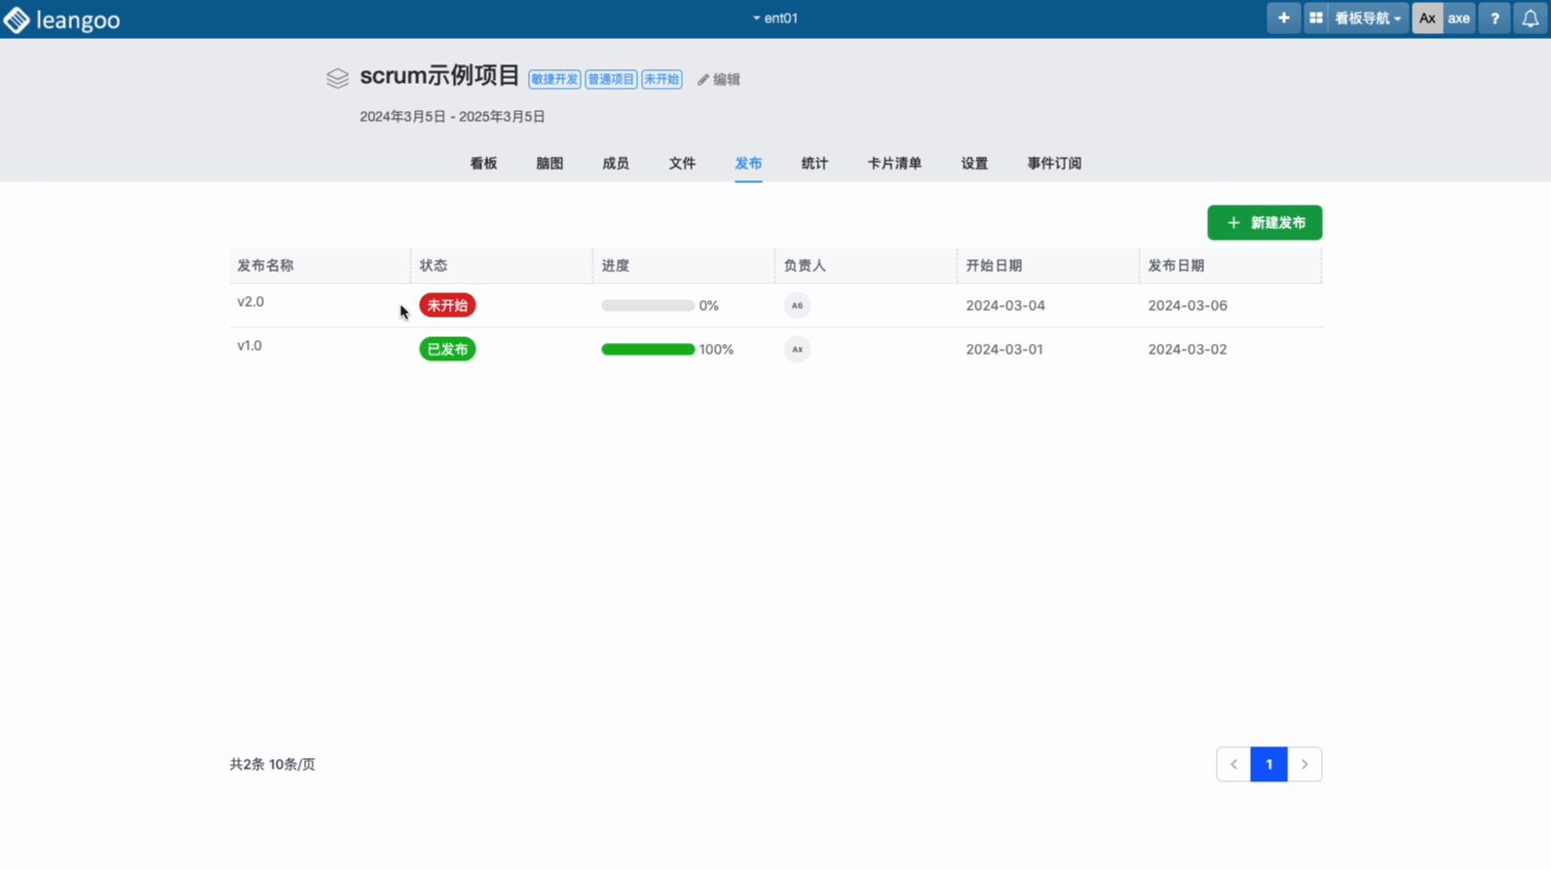Screen dimensions: 1551x869
Task: Click the 编辑 link beside project title
Action: [719, 80]
